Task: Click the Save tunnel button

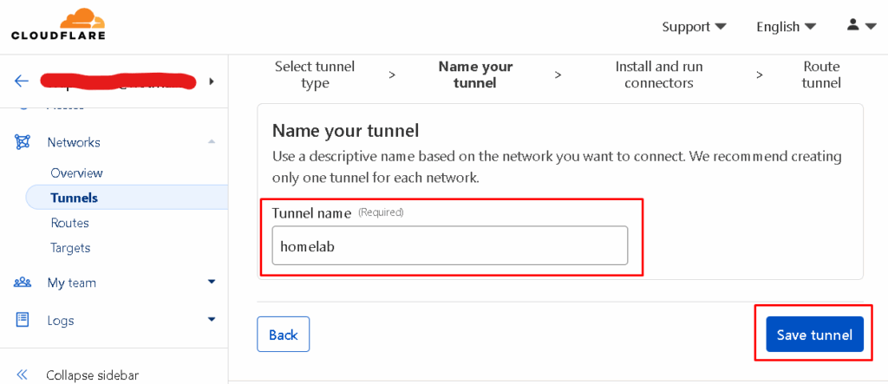Action: [814, 335]
